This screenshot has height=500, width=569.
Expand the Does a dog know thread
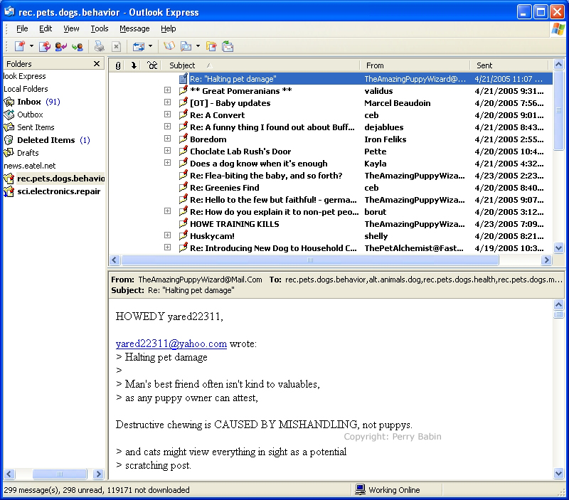point(167,163)
